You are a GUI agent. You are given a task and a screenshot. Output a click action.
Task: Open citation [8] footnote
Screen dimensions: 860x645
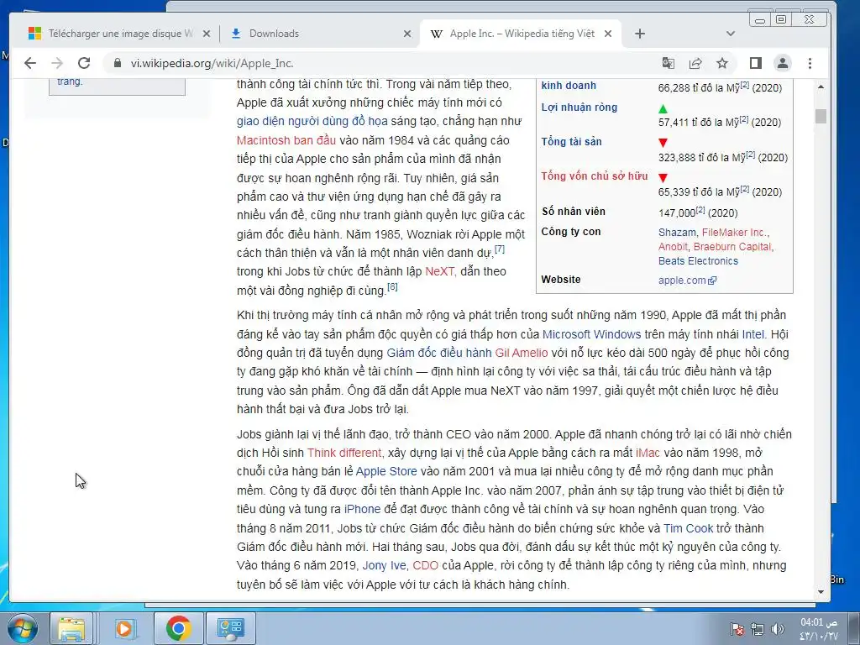[392, 287]
